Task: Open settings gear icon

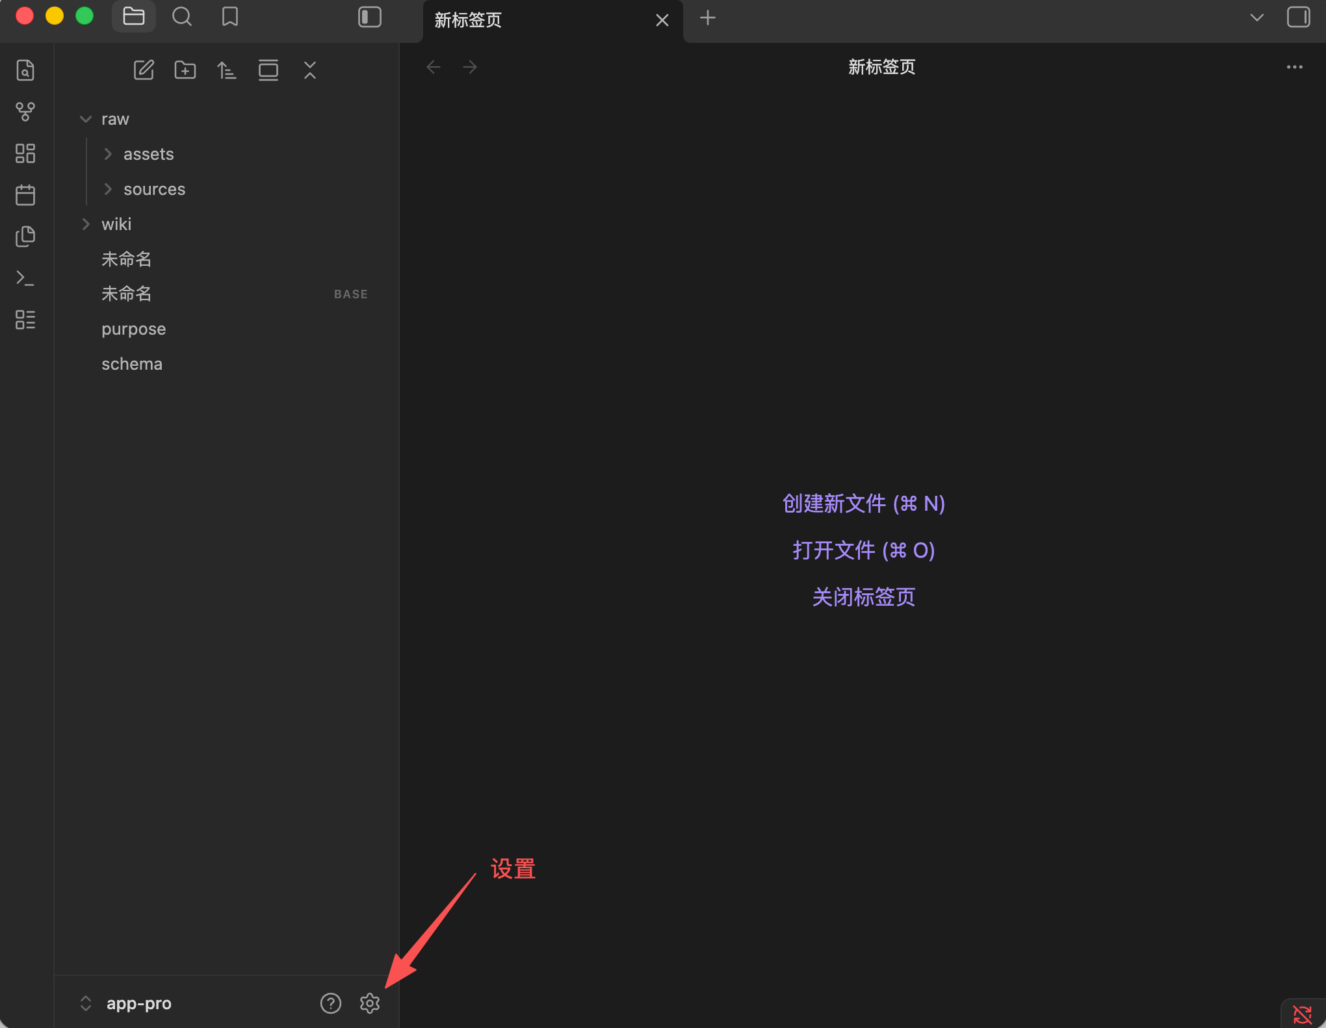Action: (370, 1003)
